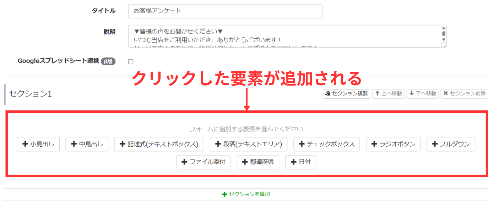Add a 都道府県 element
Screen dimensions: 494x202
click(258, 162)
